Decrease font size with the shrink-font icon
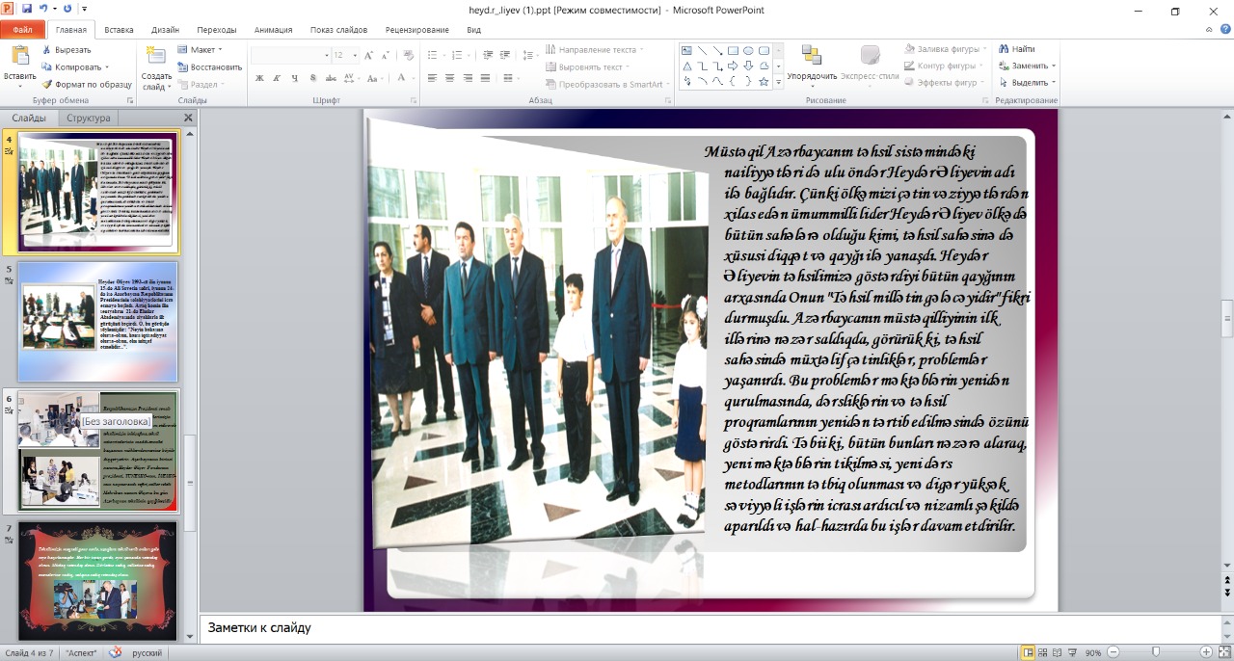Image resolution: width=1234 pixels, height=661 pixels. [387, 55]
